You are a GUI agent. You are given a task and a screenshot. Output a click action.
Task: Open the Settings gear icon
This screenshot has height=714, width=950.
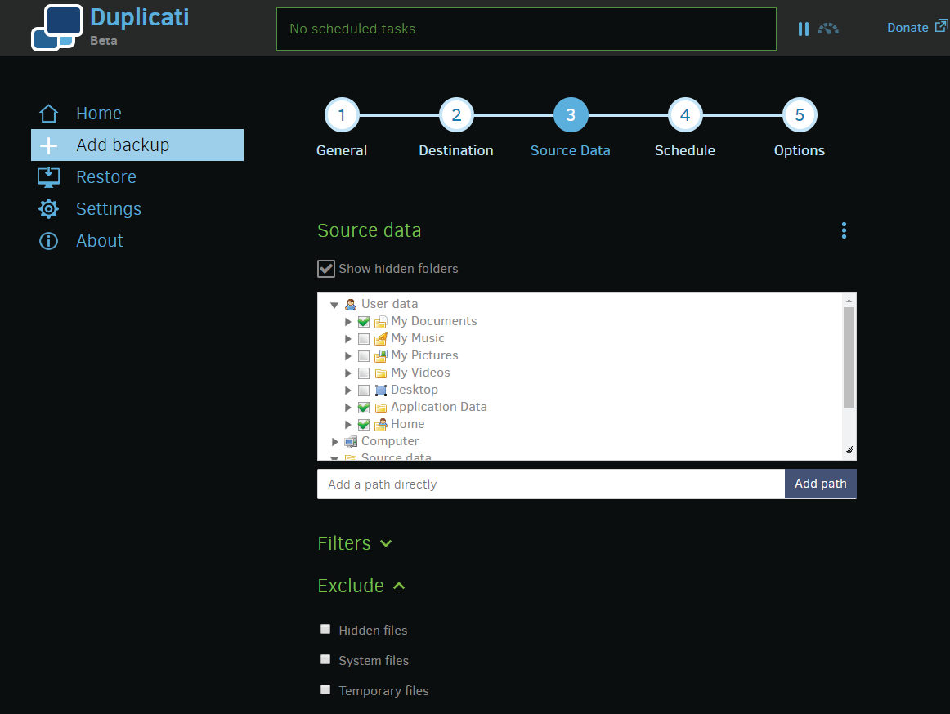48,209
